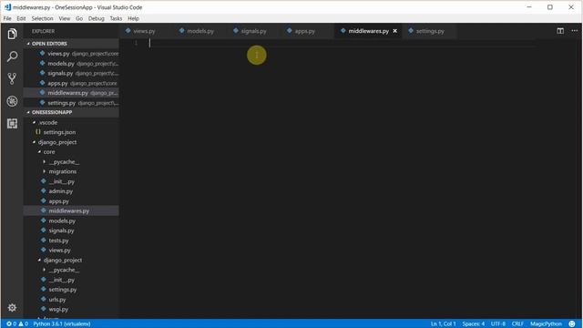Open the Tasks menu

[x=116, y=18]
